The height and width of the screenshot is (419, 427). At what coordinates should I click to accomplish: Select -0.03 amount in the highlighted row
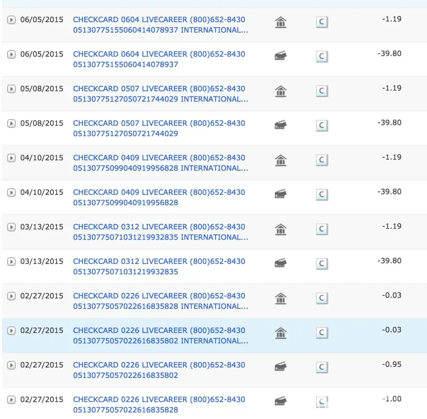[x=392, y=330]
